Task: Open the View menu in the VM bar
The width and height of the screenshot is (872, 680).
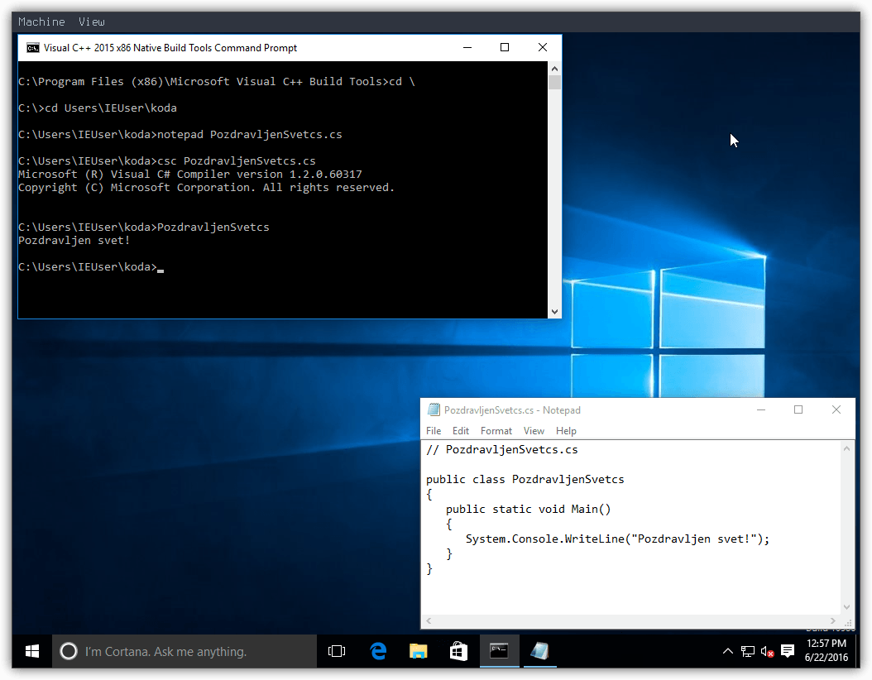Action: coord(91,22)
